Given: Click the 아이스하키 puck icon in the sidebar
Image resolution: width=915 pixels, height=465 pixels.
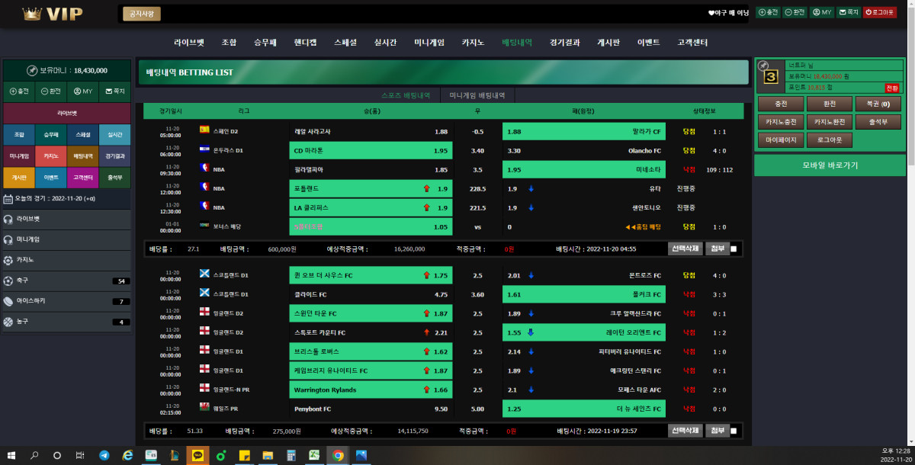Looking at the screenshot, I should pos(8,301).
